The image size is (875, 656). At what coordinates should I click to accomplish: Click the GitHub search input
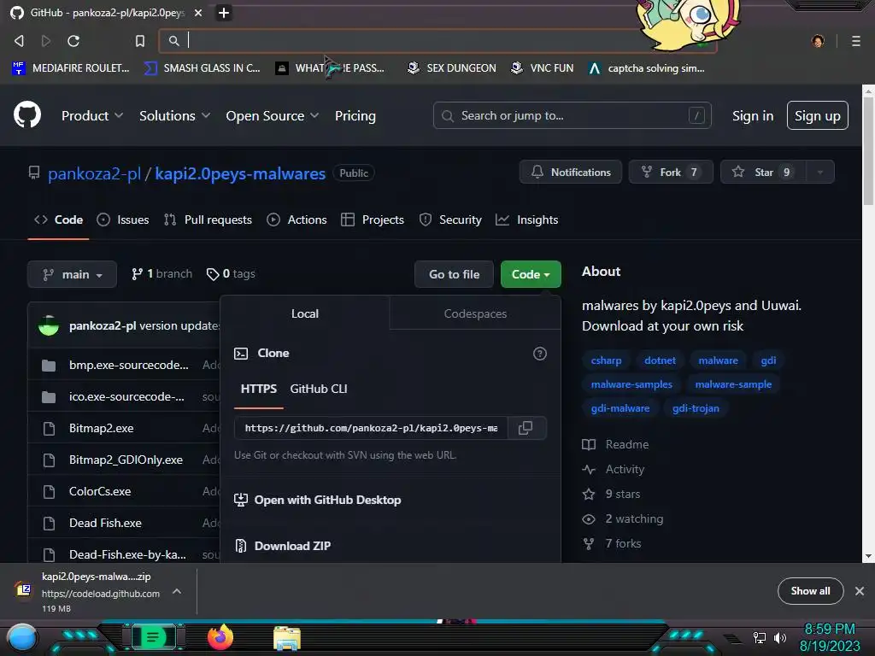tap(572, 115)
